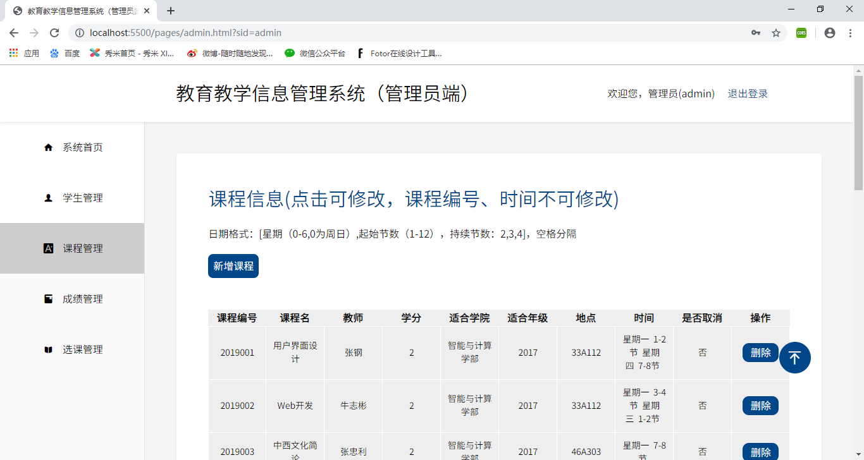Screen dimensions: 864x460
Task: Bookmark this page with the star icon
Action: [x=776, y=33]
